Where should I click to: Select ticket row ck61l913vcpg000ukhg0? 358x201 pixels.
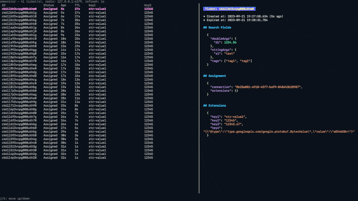[78, 54]
